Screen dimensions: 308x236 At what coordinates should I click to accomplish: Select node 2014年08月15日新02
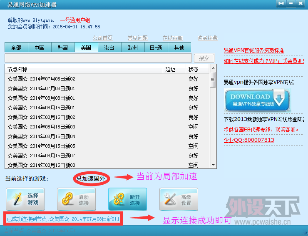coord(107,117)
